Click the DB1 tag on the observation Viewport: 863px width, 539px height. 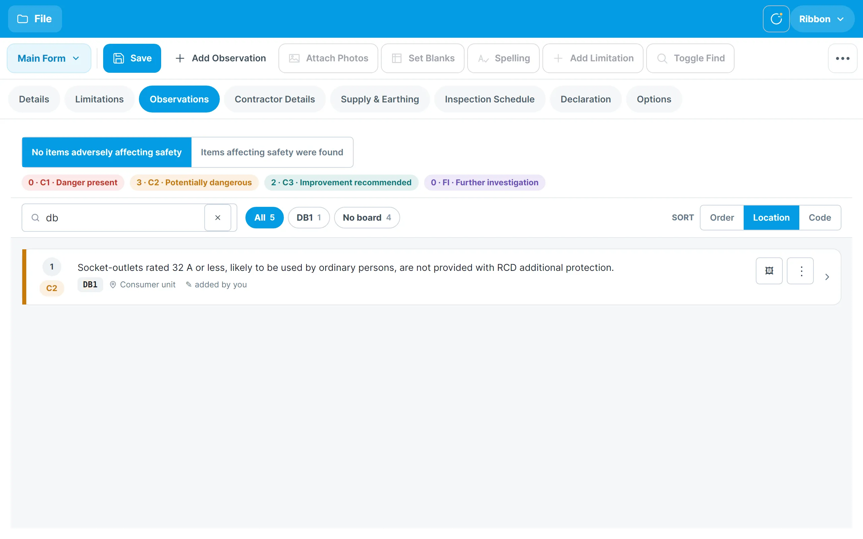click(90, 284)
